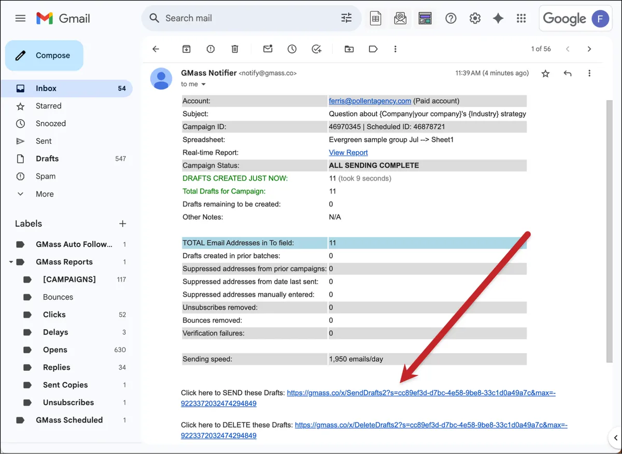The height and width of the screenshot is (454, 622).
Task: Open the Google apps grid
Action: point(521,18)
